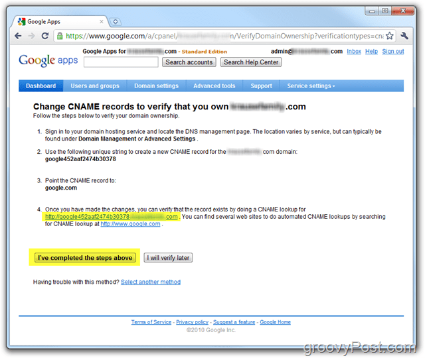Open the Help link
Image resolution: width=425 pixels, height=358 pixels.
[371, 52]
